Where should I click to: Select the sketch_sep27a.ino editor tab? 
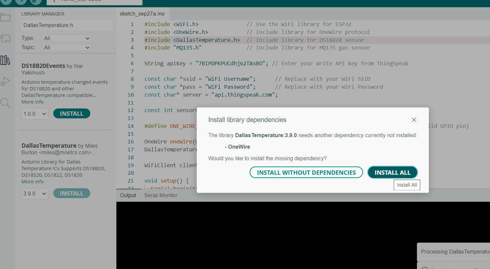pyautogui.click(x=142, y=14)
